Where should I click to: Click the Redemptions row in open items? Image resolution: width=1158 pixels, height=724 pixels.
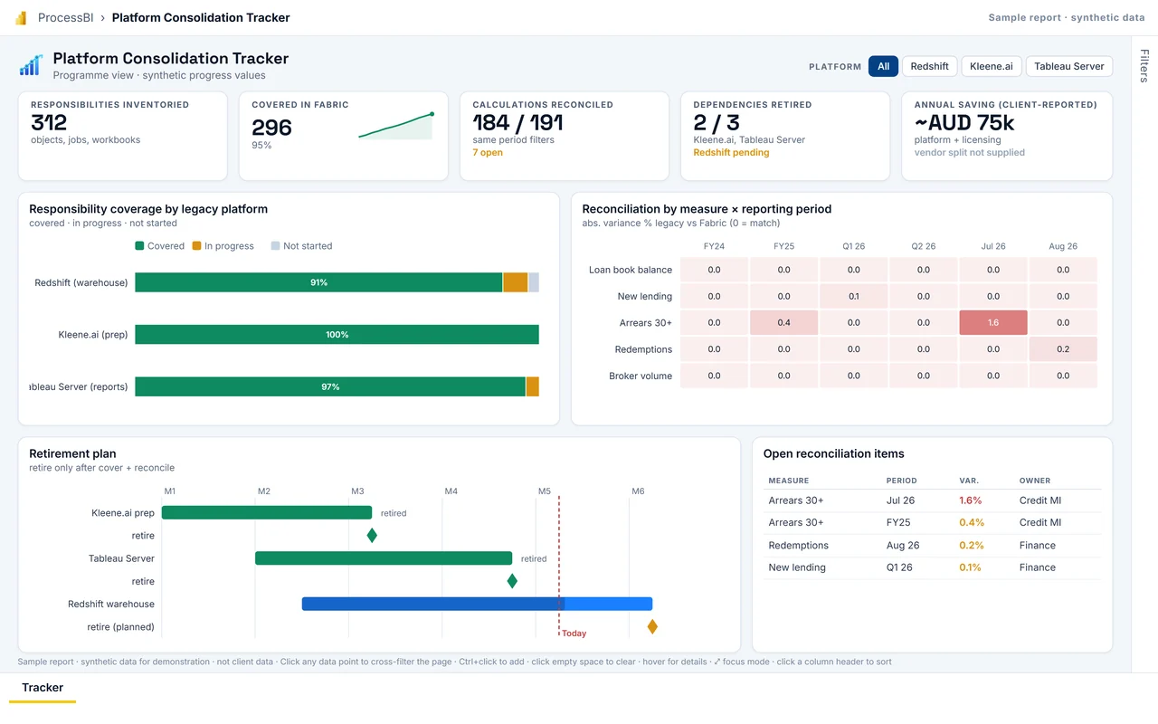coord(932,546)
